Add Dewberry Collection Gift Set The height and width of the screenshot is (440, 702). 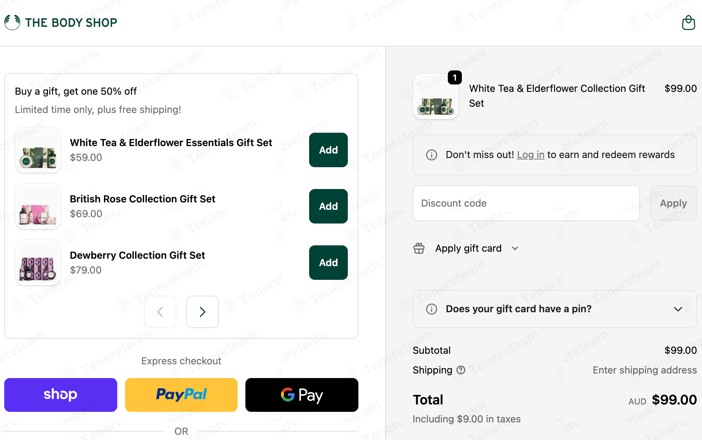click(328, 263)
